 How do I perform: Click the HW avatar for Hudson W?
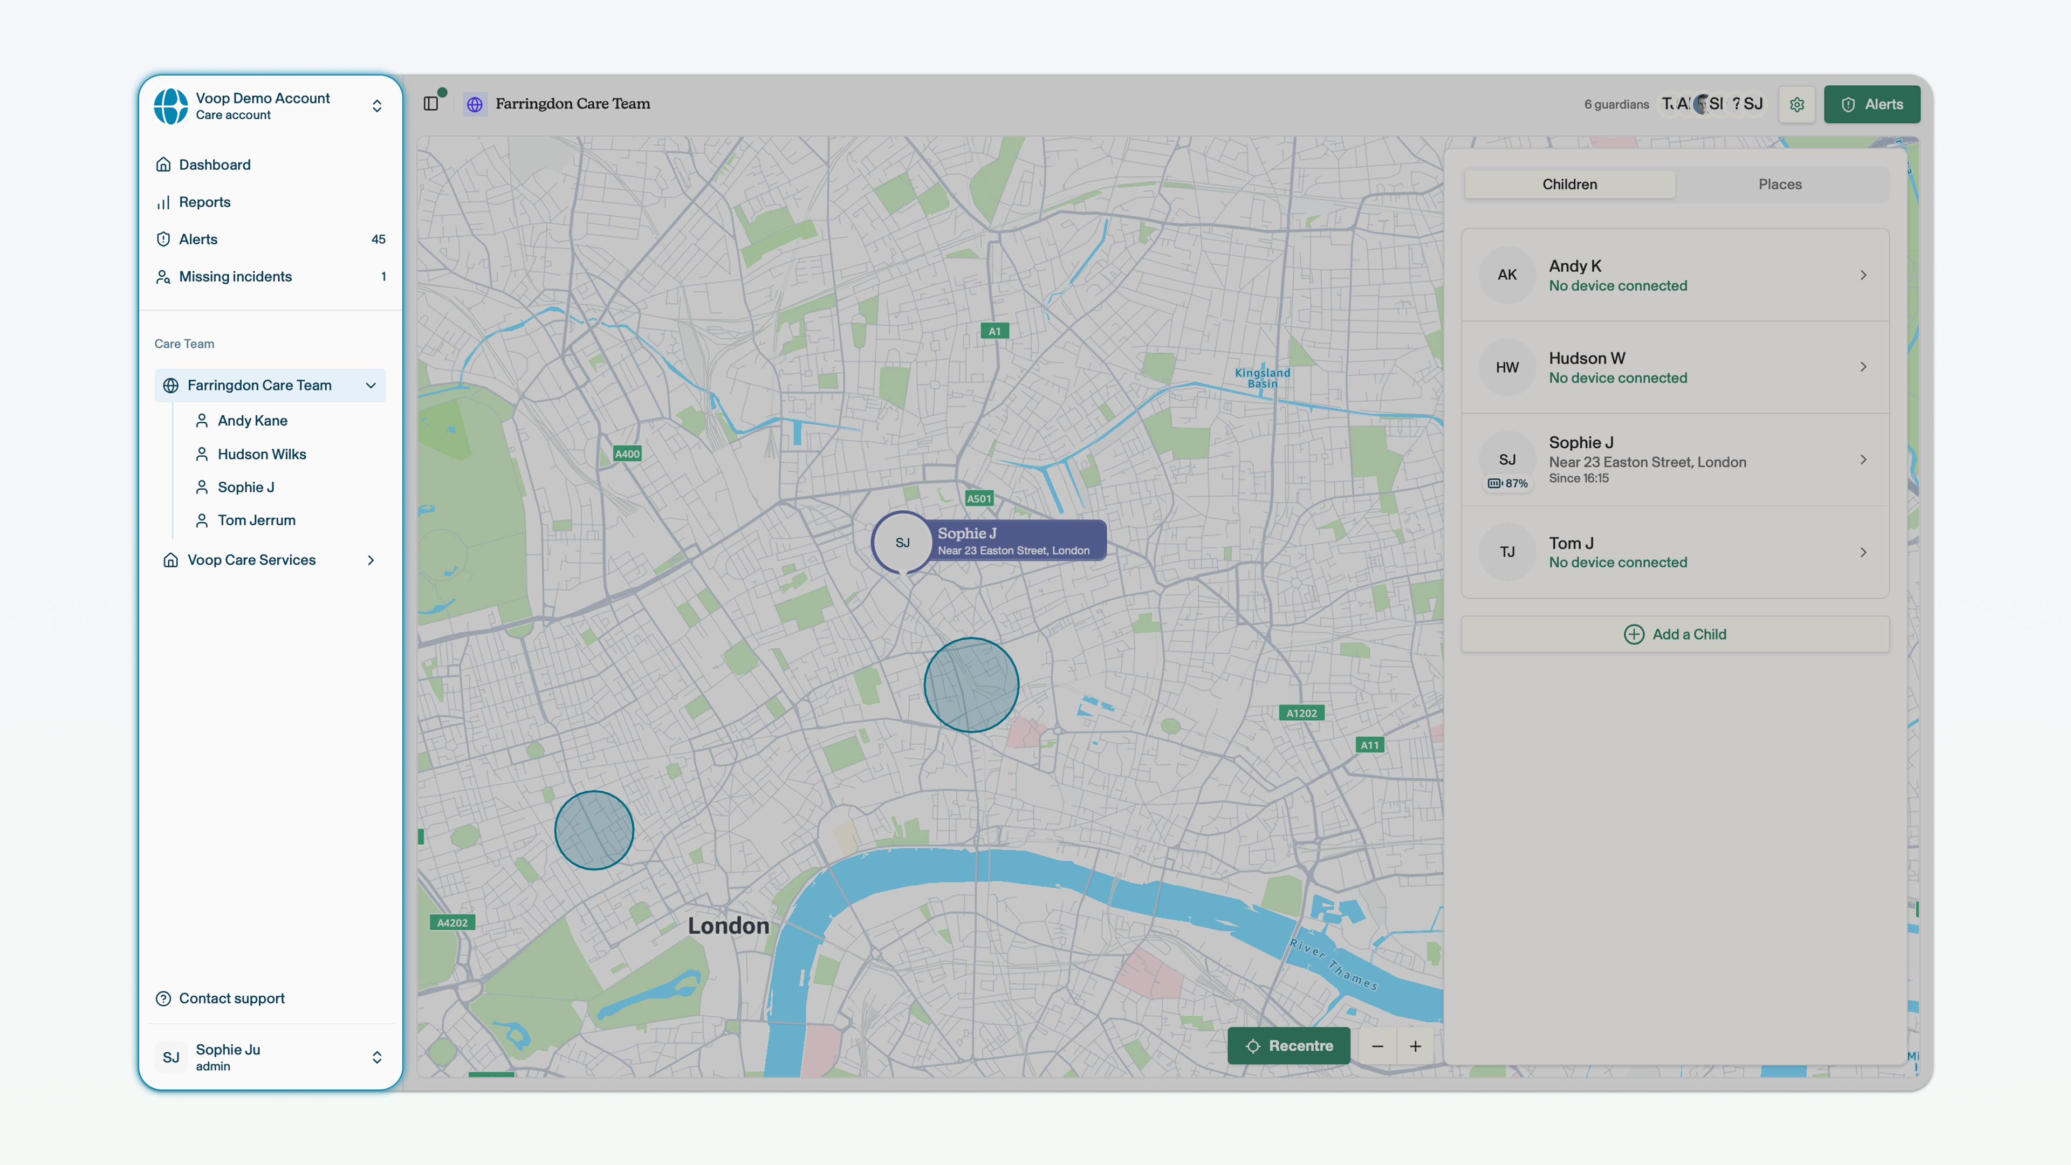click(x=1507, y=367)
